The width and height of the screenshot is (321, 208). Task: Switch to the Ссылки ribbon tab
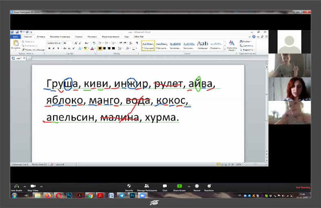click(79, 37)
